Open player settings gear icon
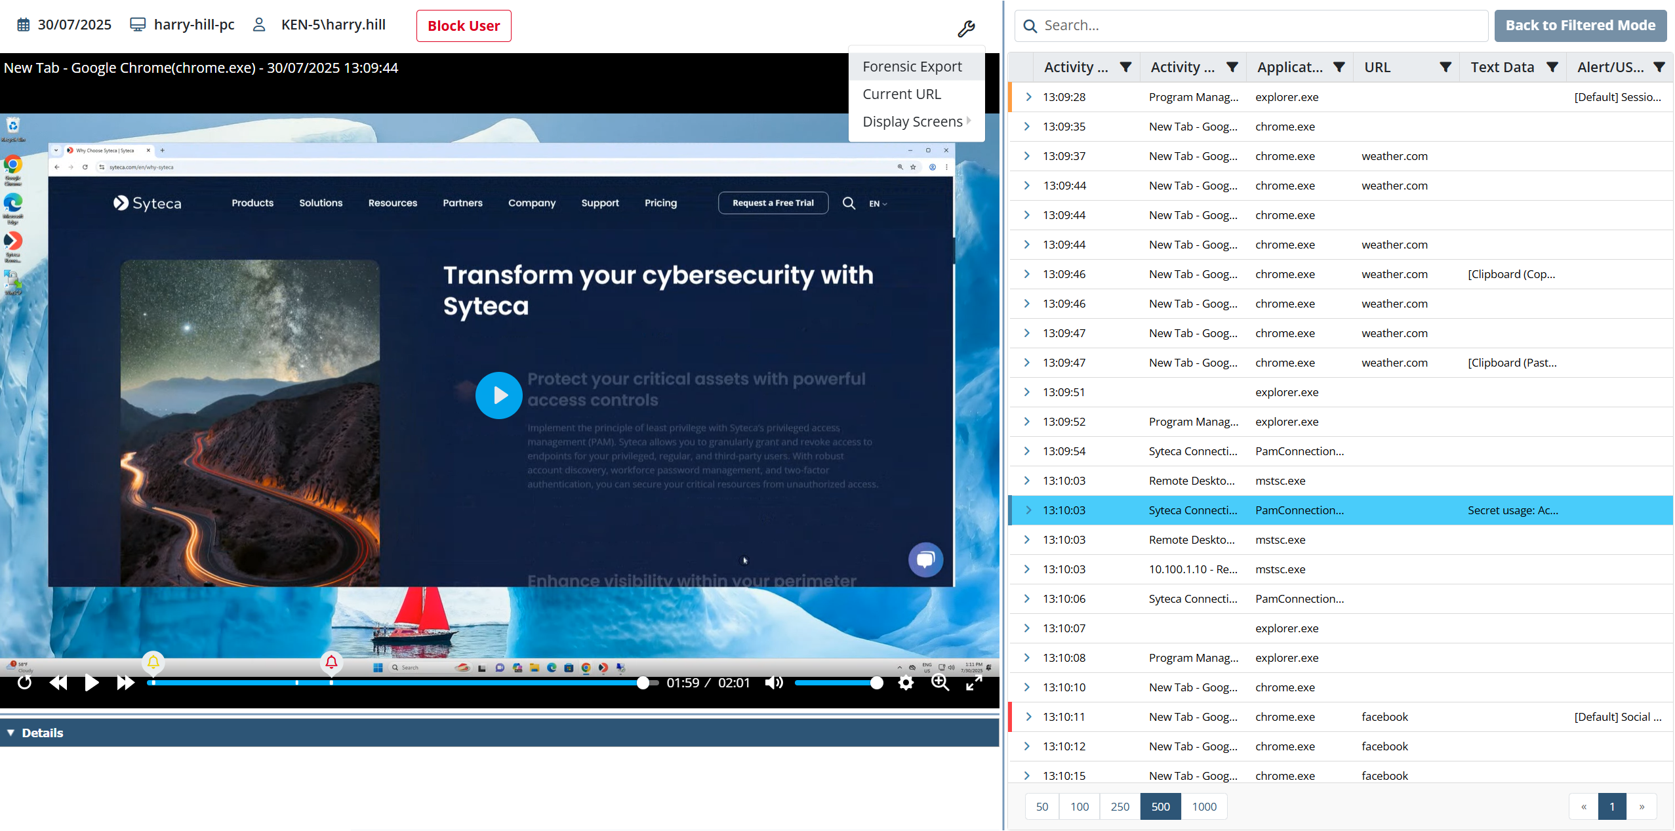The width and height of the screenshot is (1675, 831). coord(906,683)
